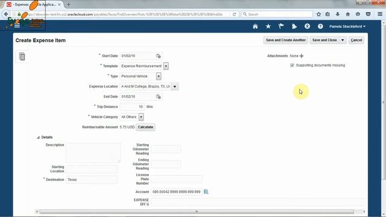Image resolution: width=386 pixels, height=217 pixels.
Task: Click the Ending Odometer Reading field
Action: (166, 164)
